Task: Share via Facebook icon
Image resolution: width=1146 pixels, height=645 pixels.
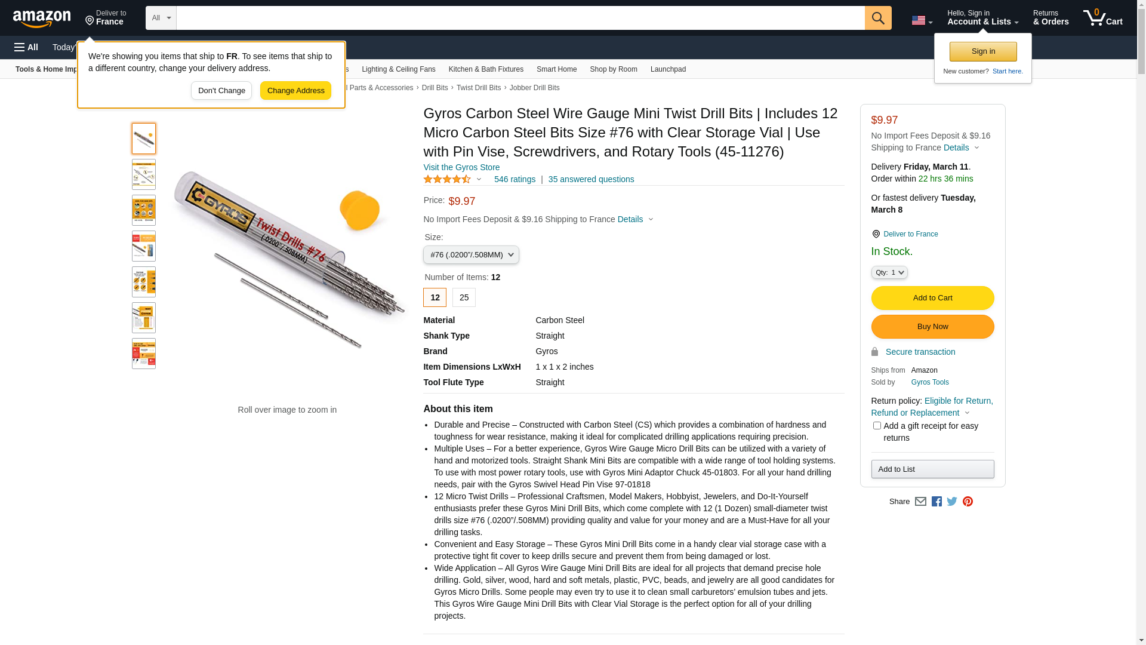Action: pos(936,502)
